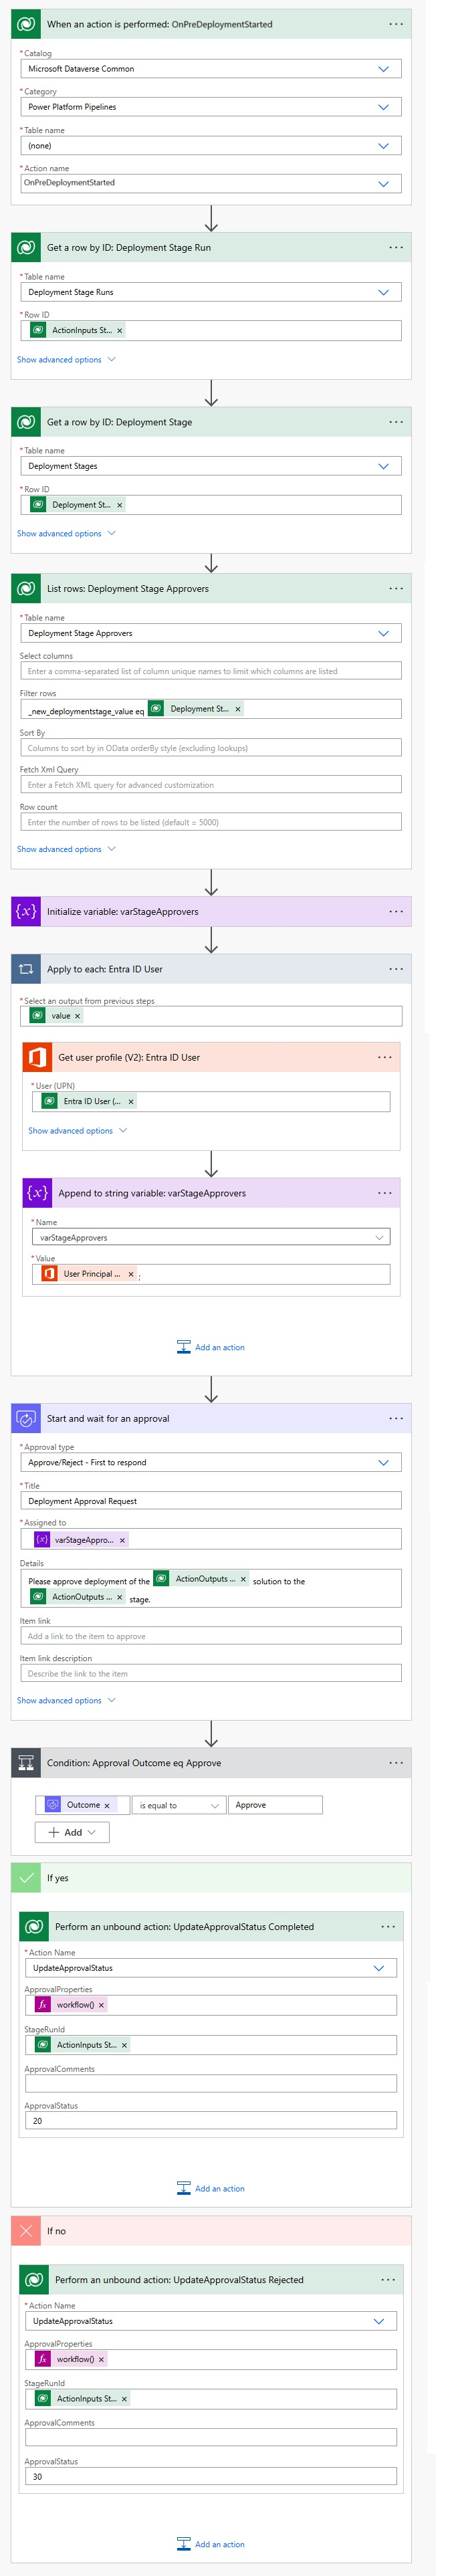
Task: Open Action name dropdown showing OnPreDeploymentStarted
Action: pos(211,183)
